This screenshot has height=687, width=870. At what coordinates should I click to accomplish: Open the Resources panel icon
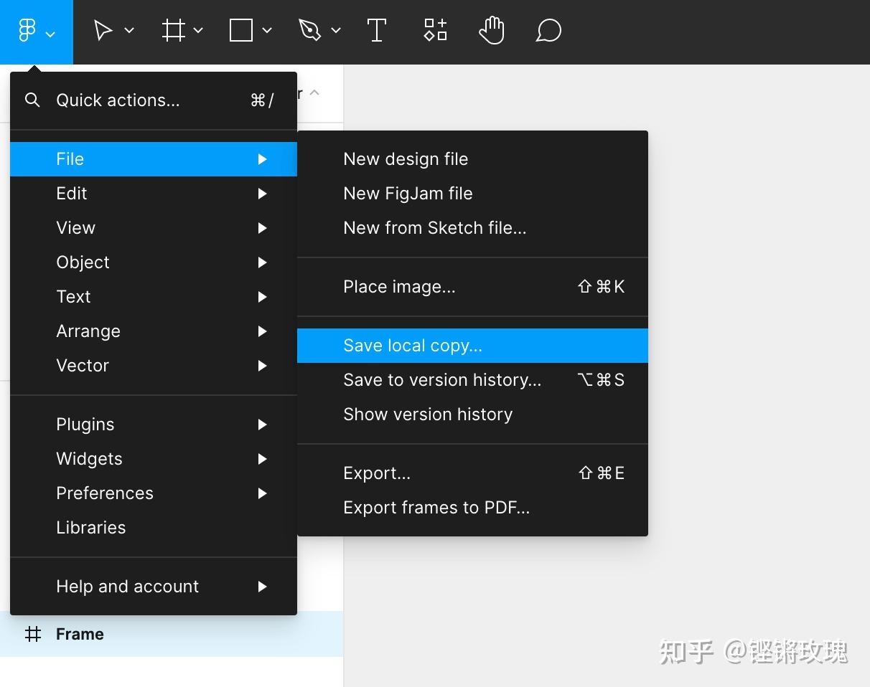pyautogui.click(x=434, y=30)
